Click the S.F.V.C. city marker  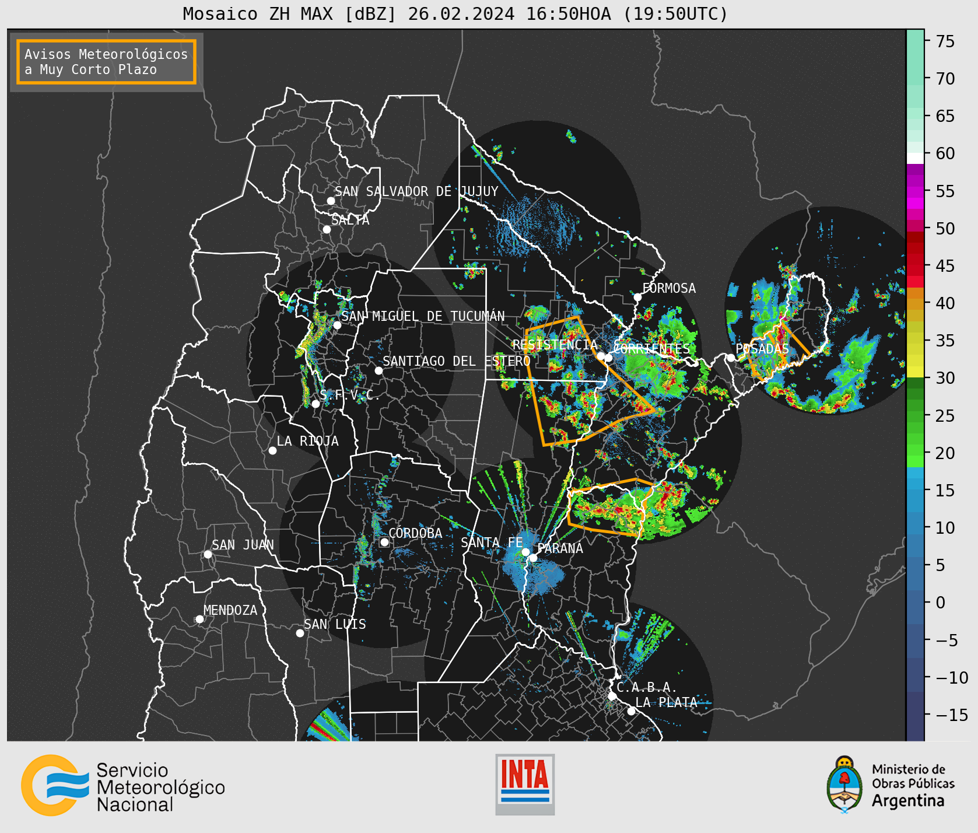point(316,404)
